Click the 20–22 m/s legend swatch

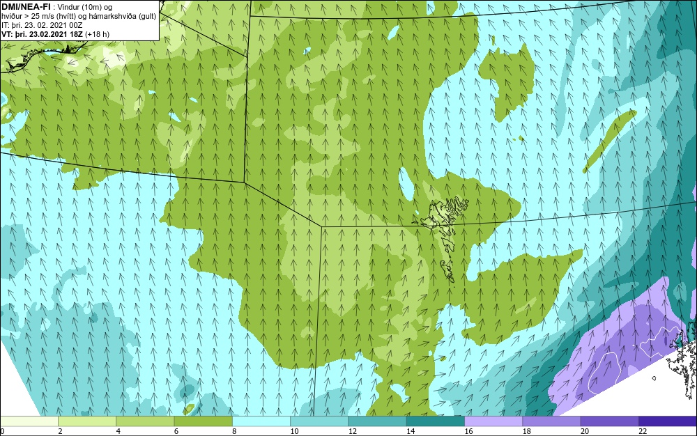609,421
